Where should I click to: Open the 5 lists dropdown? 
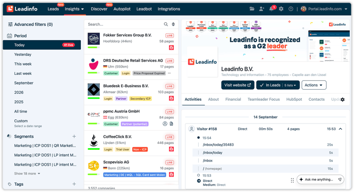[x=290, y=85]
